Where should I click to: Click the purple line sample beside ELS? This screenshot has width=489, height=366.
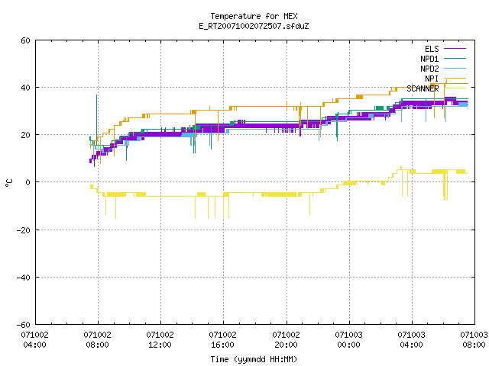tap(455, 49)
